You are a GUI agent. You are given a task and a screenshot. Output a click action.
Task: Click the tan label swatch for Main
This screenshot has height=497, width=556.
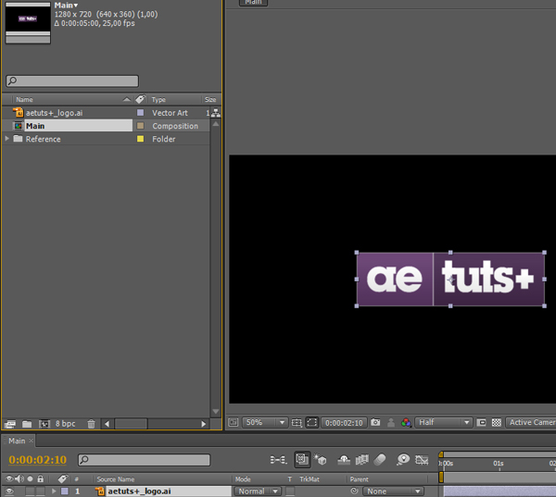pos(141,126)
